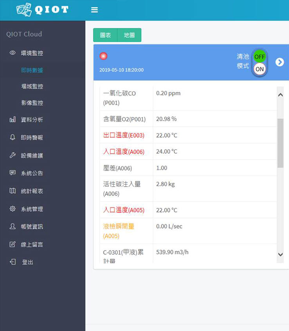Click the QIOT logo
The image size is (289, 331).
[x=42, y=10]
